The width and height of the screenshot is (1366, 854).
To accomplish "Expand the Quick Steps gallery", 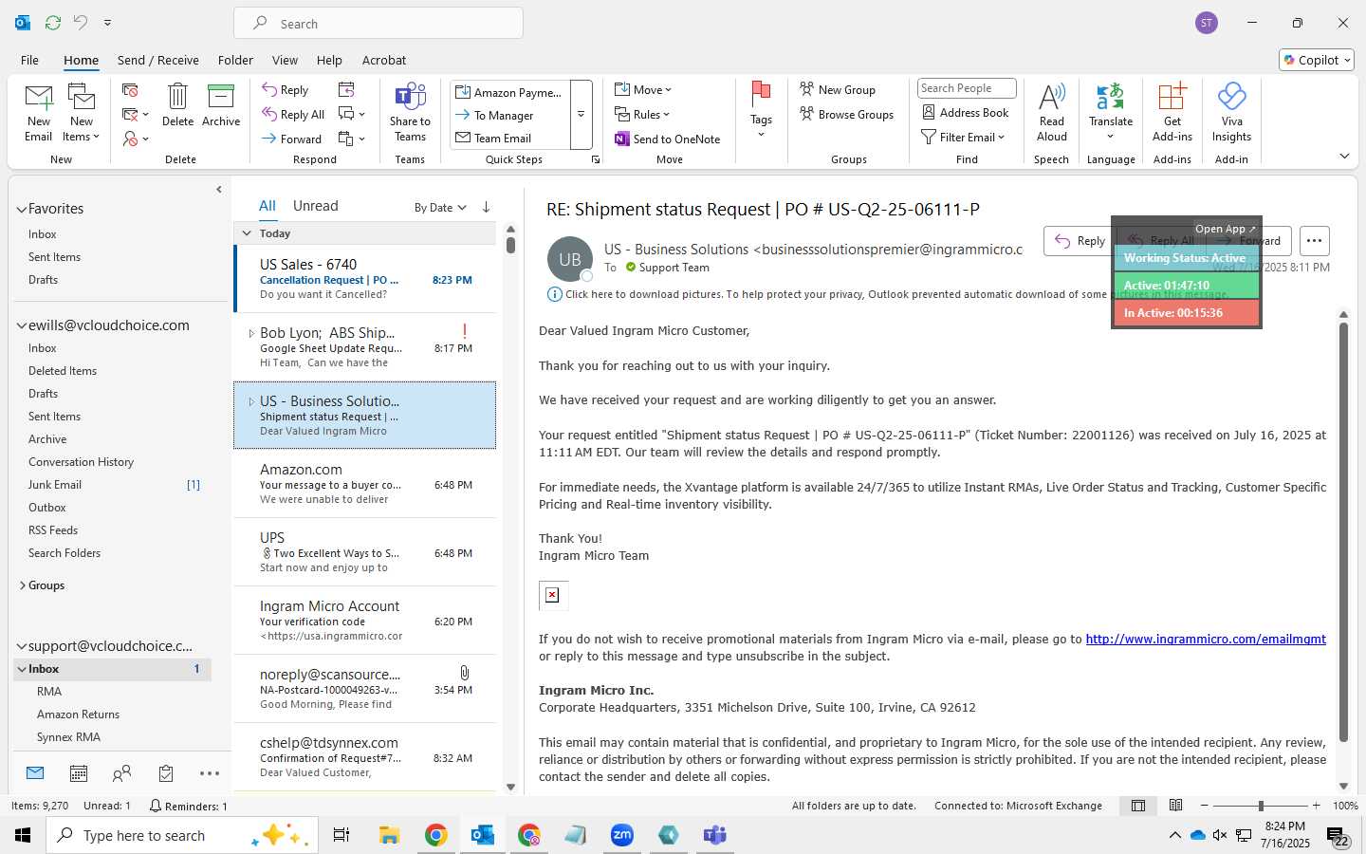I will tap(581, 114).
